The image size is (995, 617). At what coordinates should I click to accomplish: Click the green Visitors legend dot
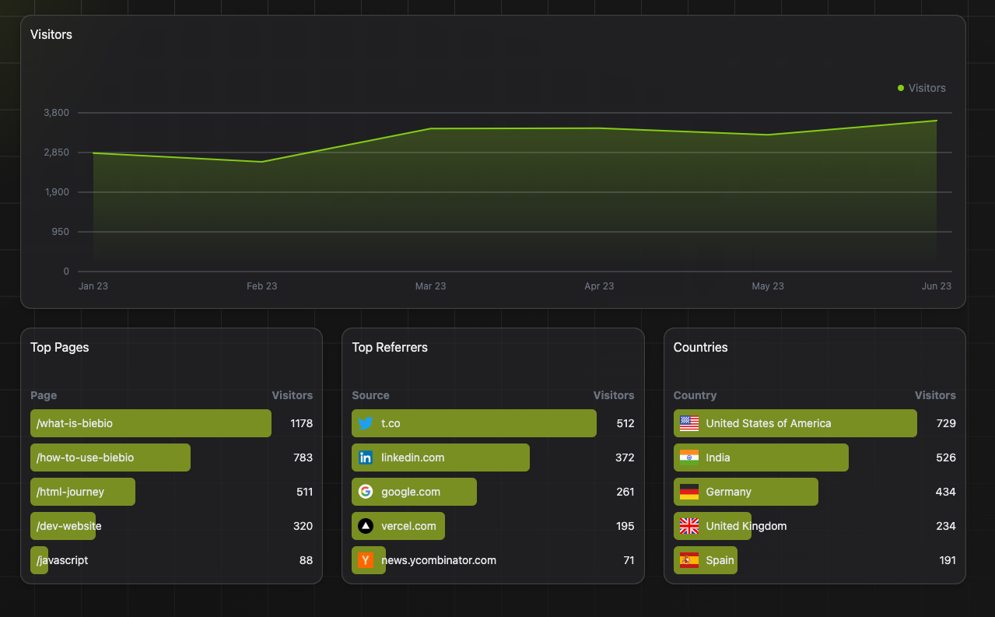pos(901,88)
